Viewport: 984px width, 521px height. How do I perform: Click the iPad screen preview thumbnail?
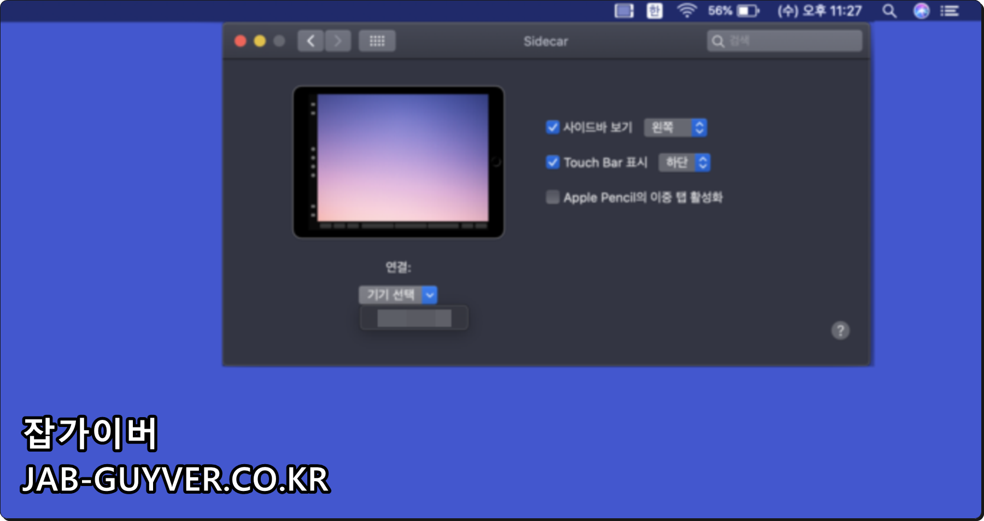[x=397, y=161]
